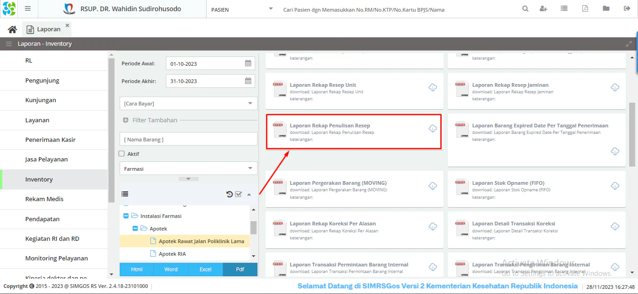Collapse the Apotek tree node
This screenshot has height=294, width=638.
pos(135,229)
